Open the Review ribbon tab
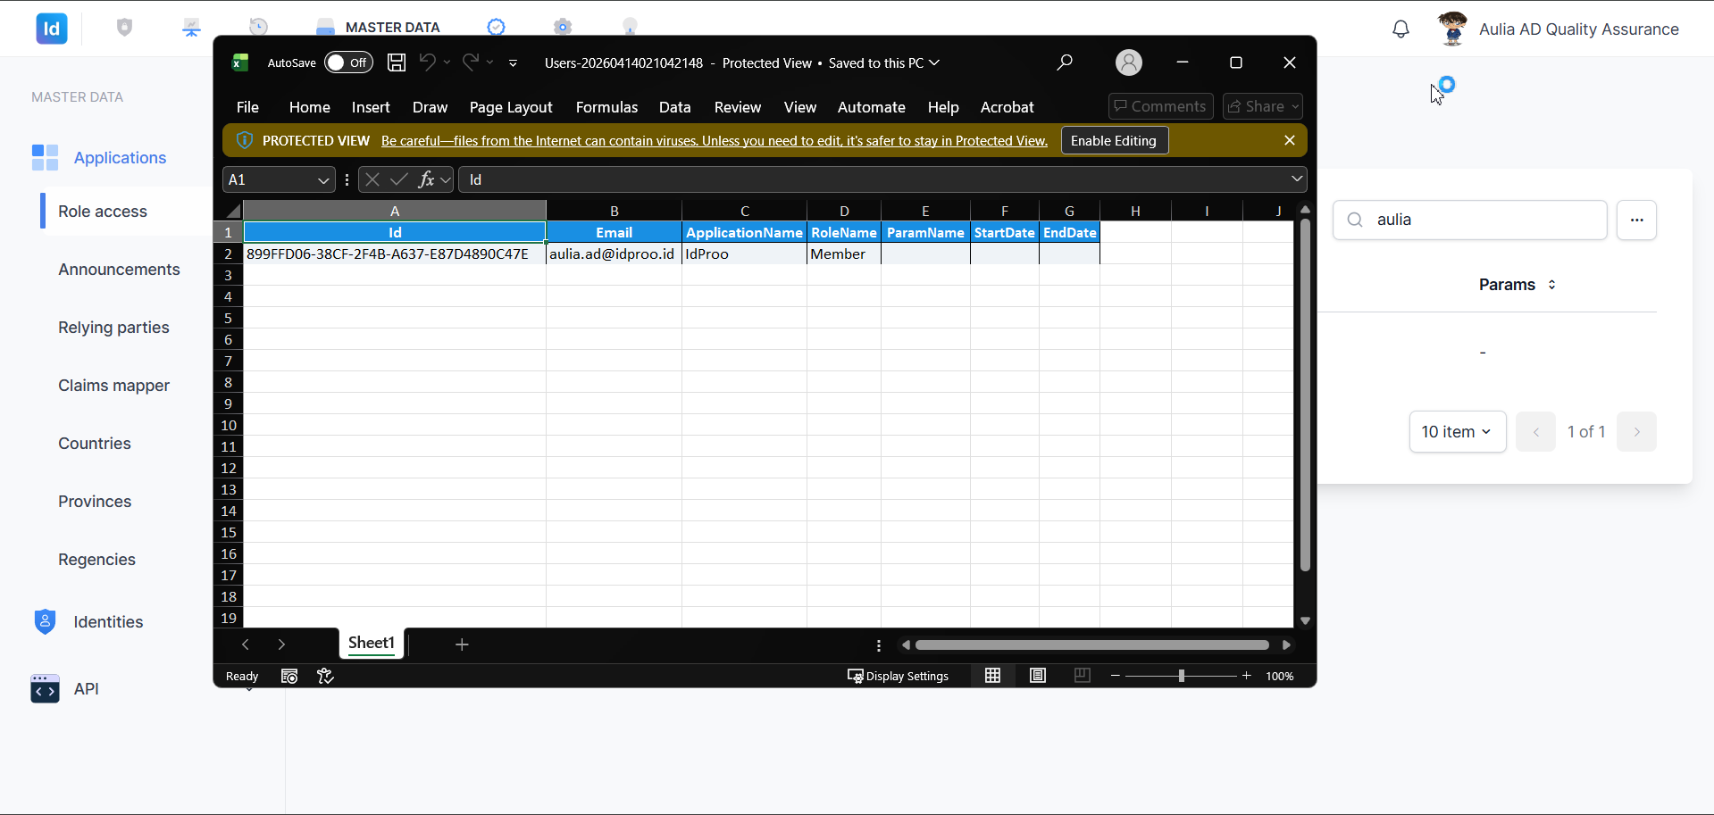1714x815 pixels. [x=737, y=107]
